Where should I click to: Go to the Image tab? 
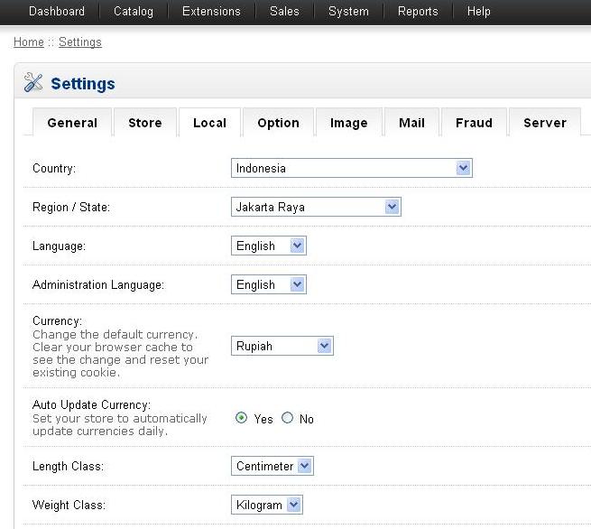pyautogui.click(x=348, y=123)
